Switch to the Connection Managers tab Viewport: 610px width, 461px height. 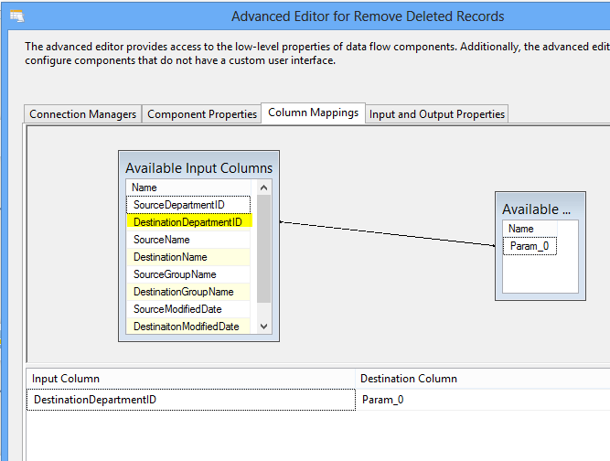(83, 114)
